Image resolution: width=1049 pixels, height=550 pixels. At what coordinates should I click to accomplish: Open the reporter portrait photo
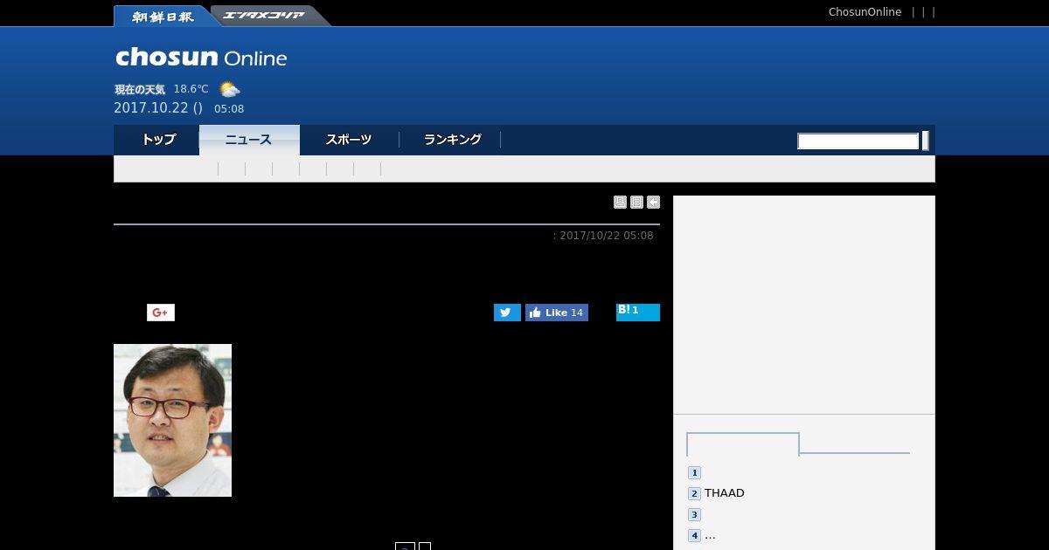(x=172, y=420)
